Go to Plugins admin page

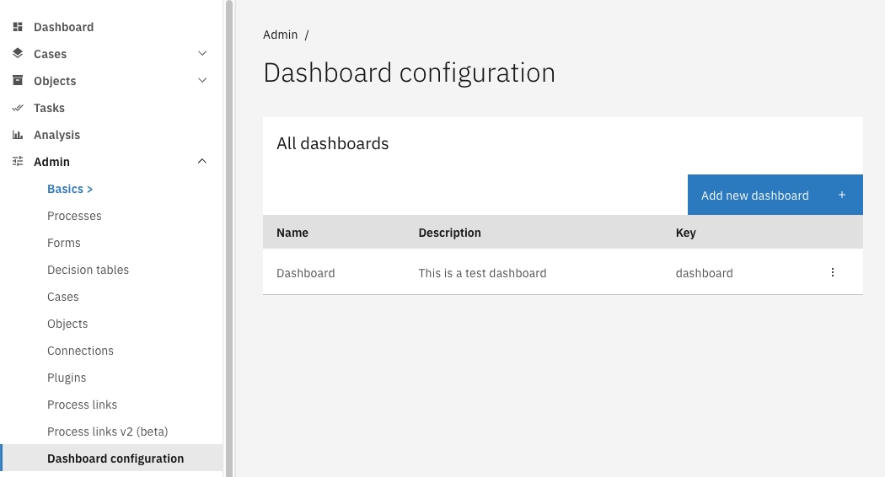point(67,378)
